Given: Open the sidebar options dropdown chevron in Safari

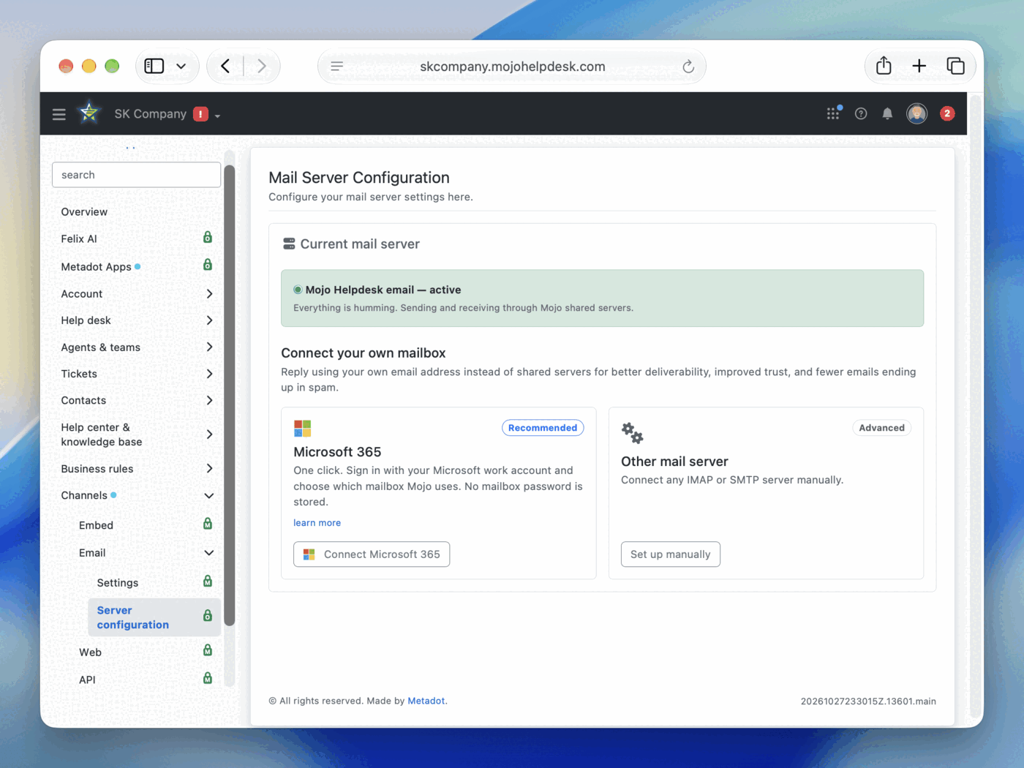Looking at the screenshot, I should (181, 66).
